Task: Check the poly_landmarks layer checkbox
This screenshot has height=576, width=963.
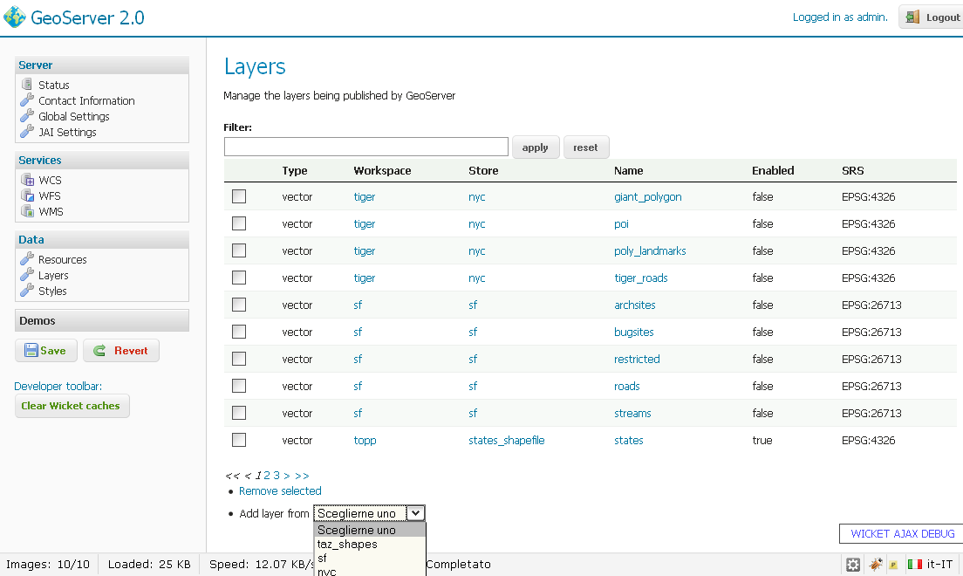Action: (239, 250)
